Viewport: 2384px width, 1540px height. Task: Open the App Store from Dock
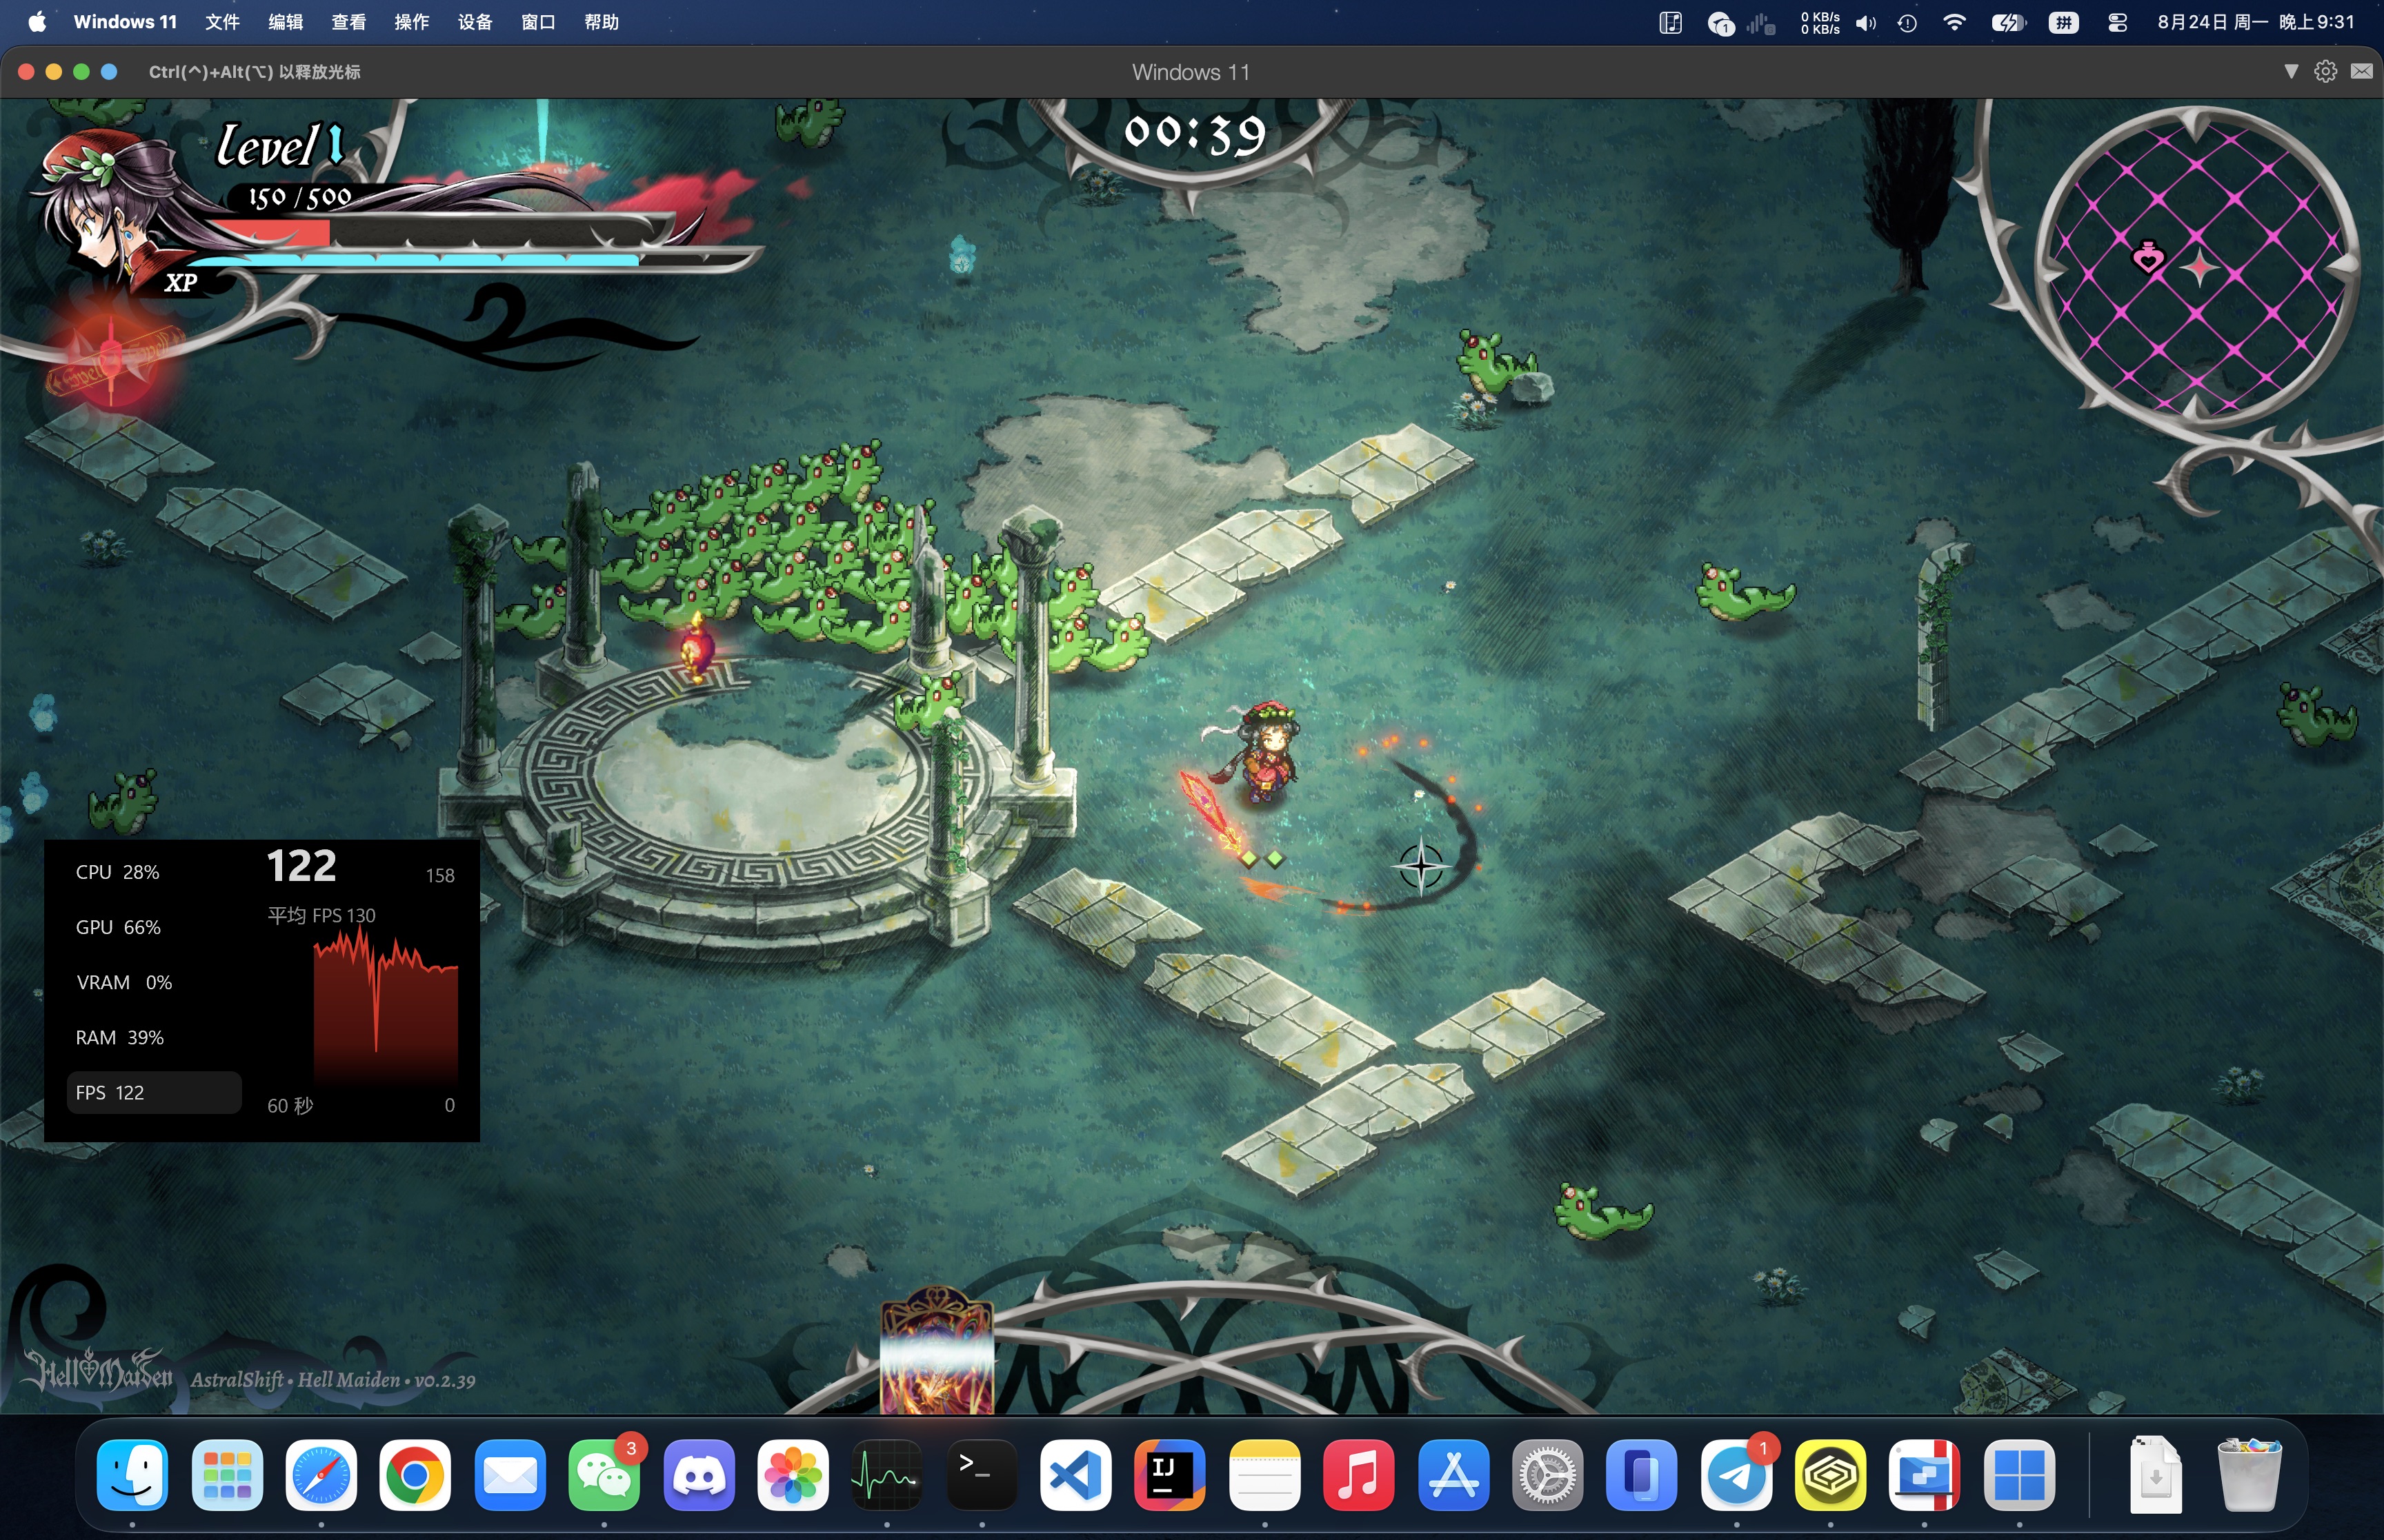[1453, 1474]
